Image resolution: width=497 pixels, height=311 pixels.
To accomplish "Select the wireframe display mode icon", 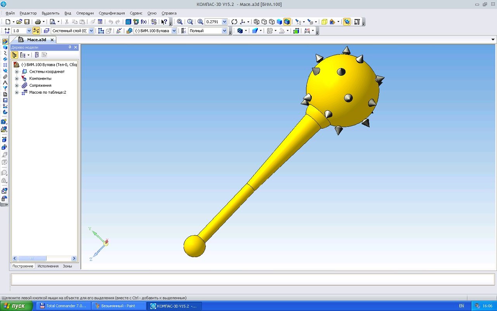I will tap(256, 22).
